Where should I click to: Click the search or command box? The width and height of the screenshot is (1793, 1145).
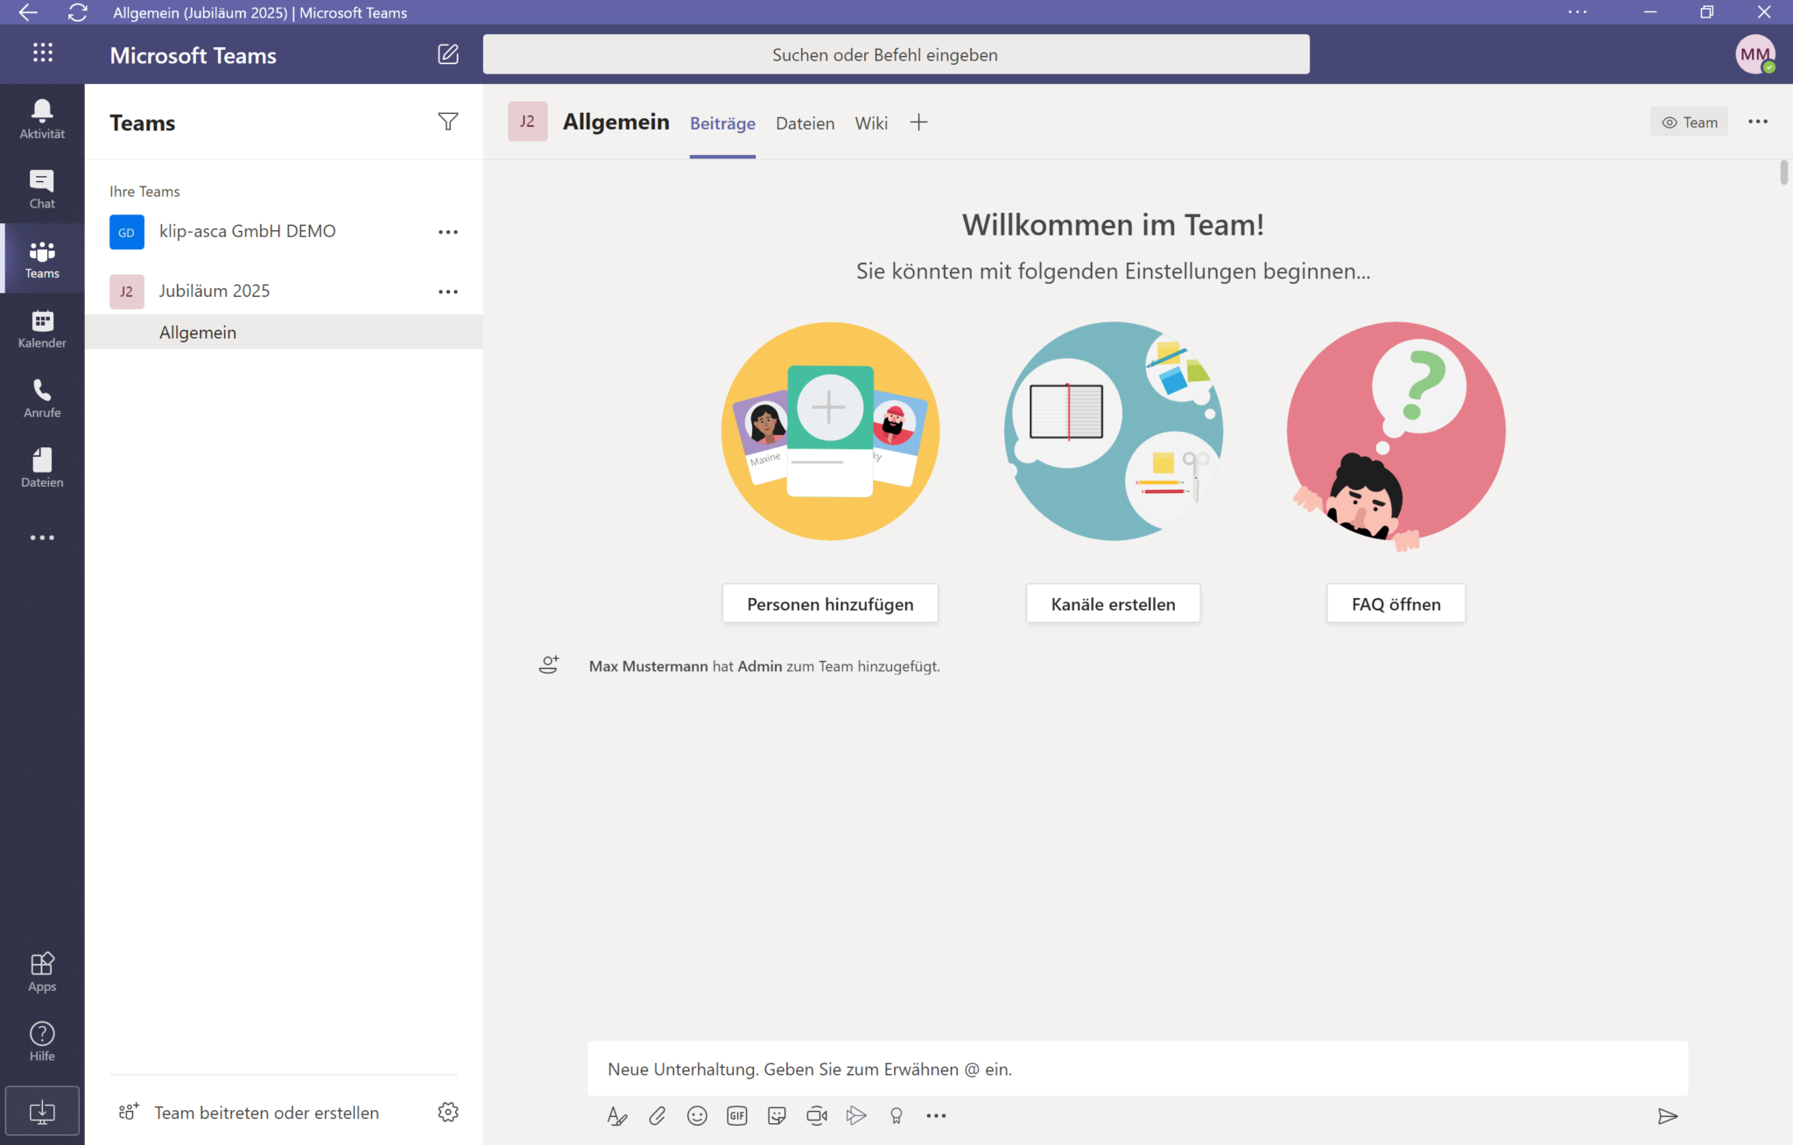[x=896, y=54]
